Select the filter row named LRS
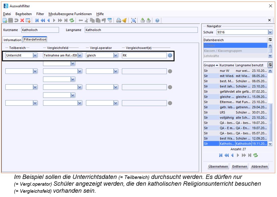 (235, 112)
